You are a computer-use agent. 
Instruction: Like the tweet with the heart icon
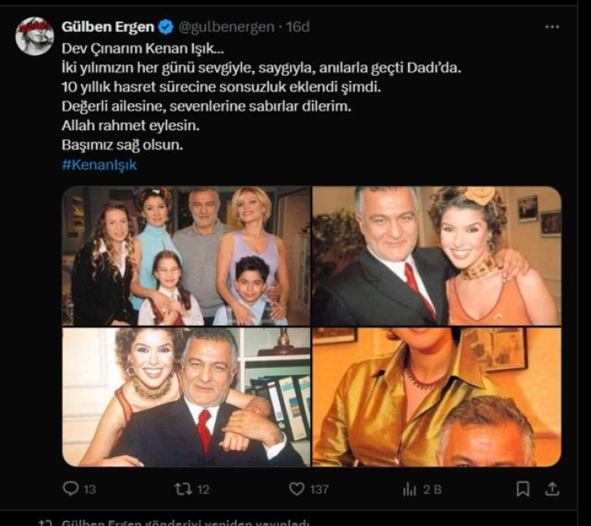pos(296,489)
